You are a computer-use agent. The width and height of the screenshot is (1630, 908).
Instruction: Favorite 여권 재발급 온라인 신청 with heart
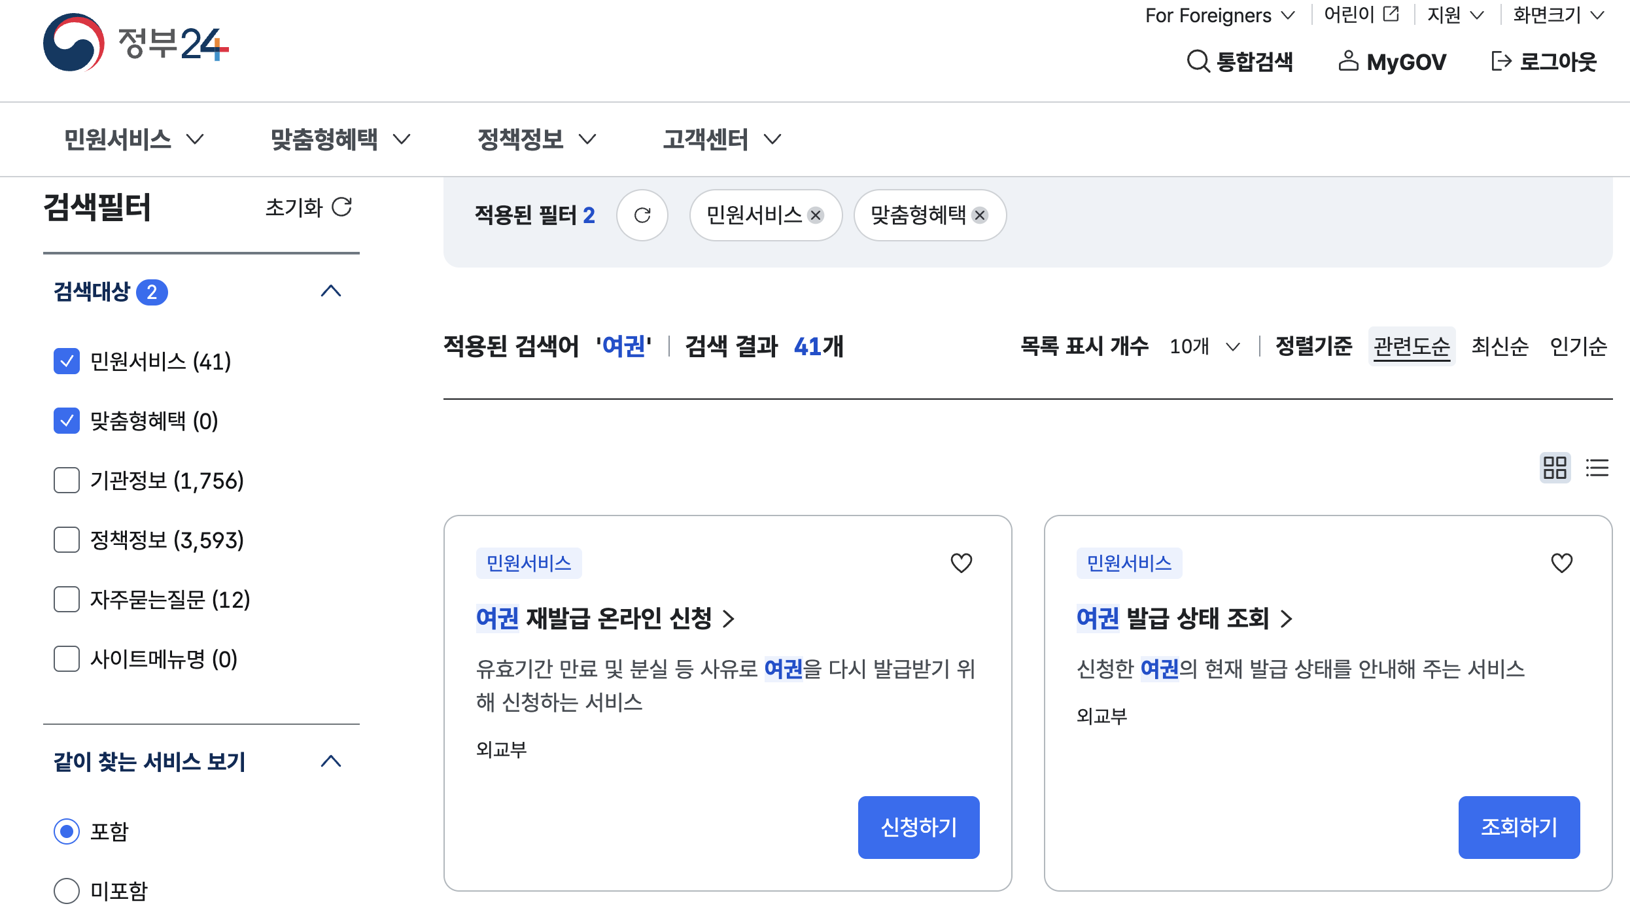pos(961,563)
